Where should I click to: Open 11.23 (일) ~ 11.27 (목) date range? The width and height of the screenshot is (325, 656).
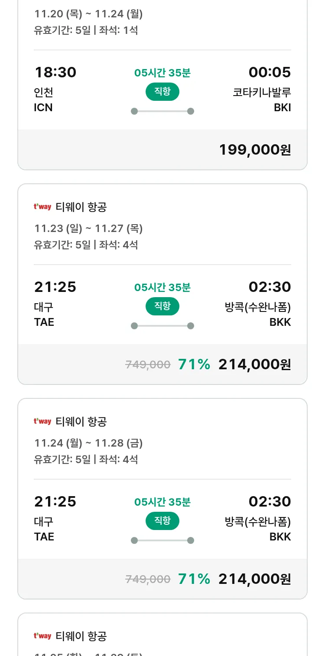[x=88, y=229]
